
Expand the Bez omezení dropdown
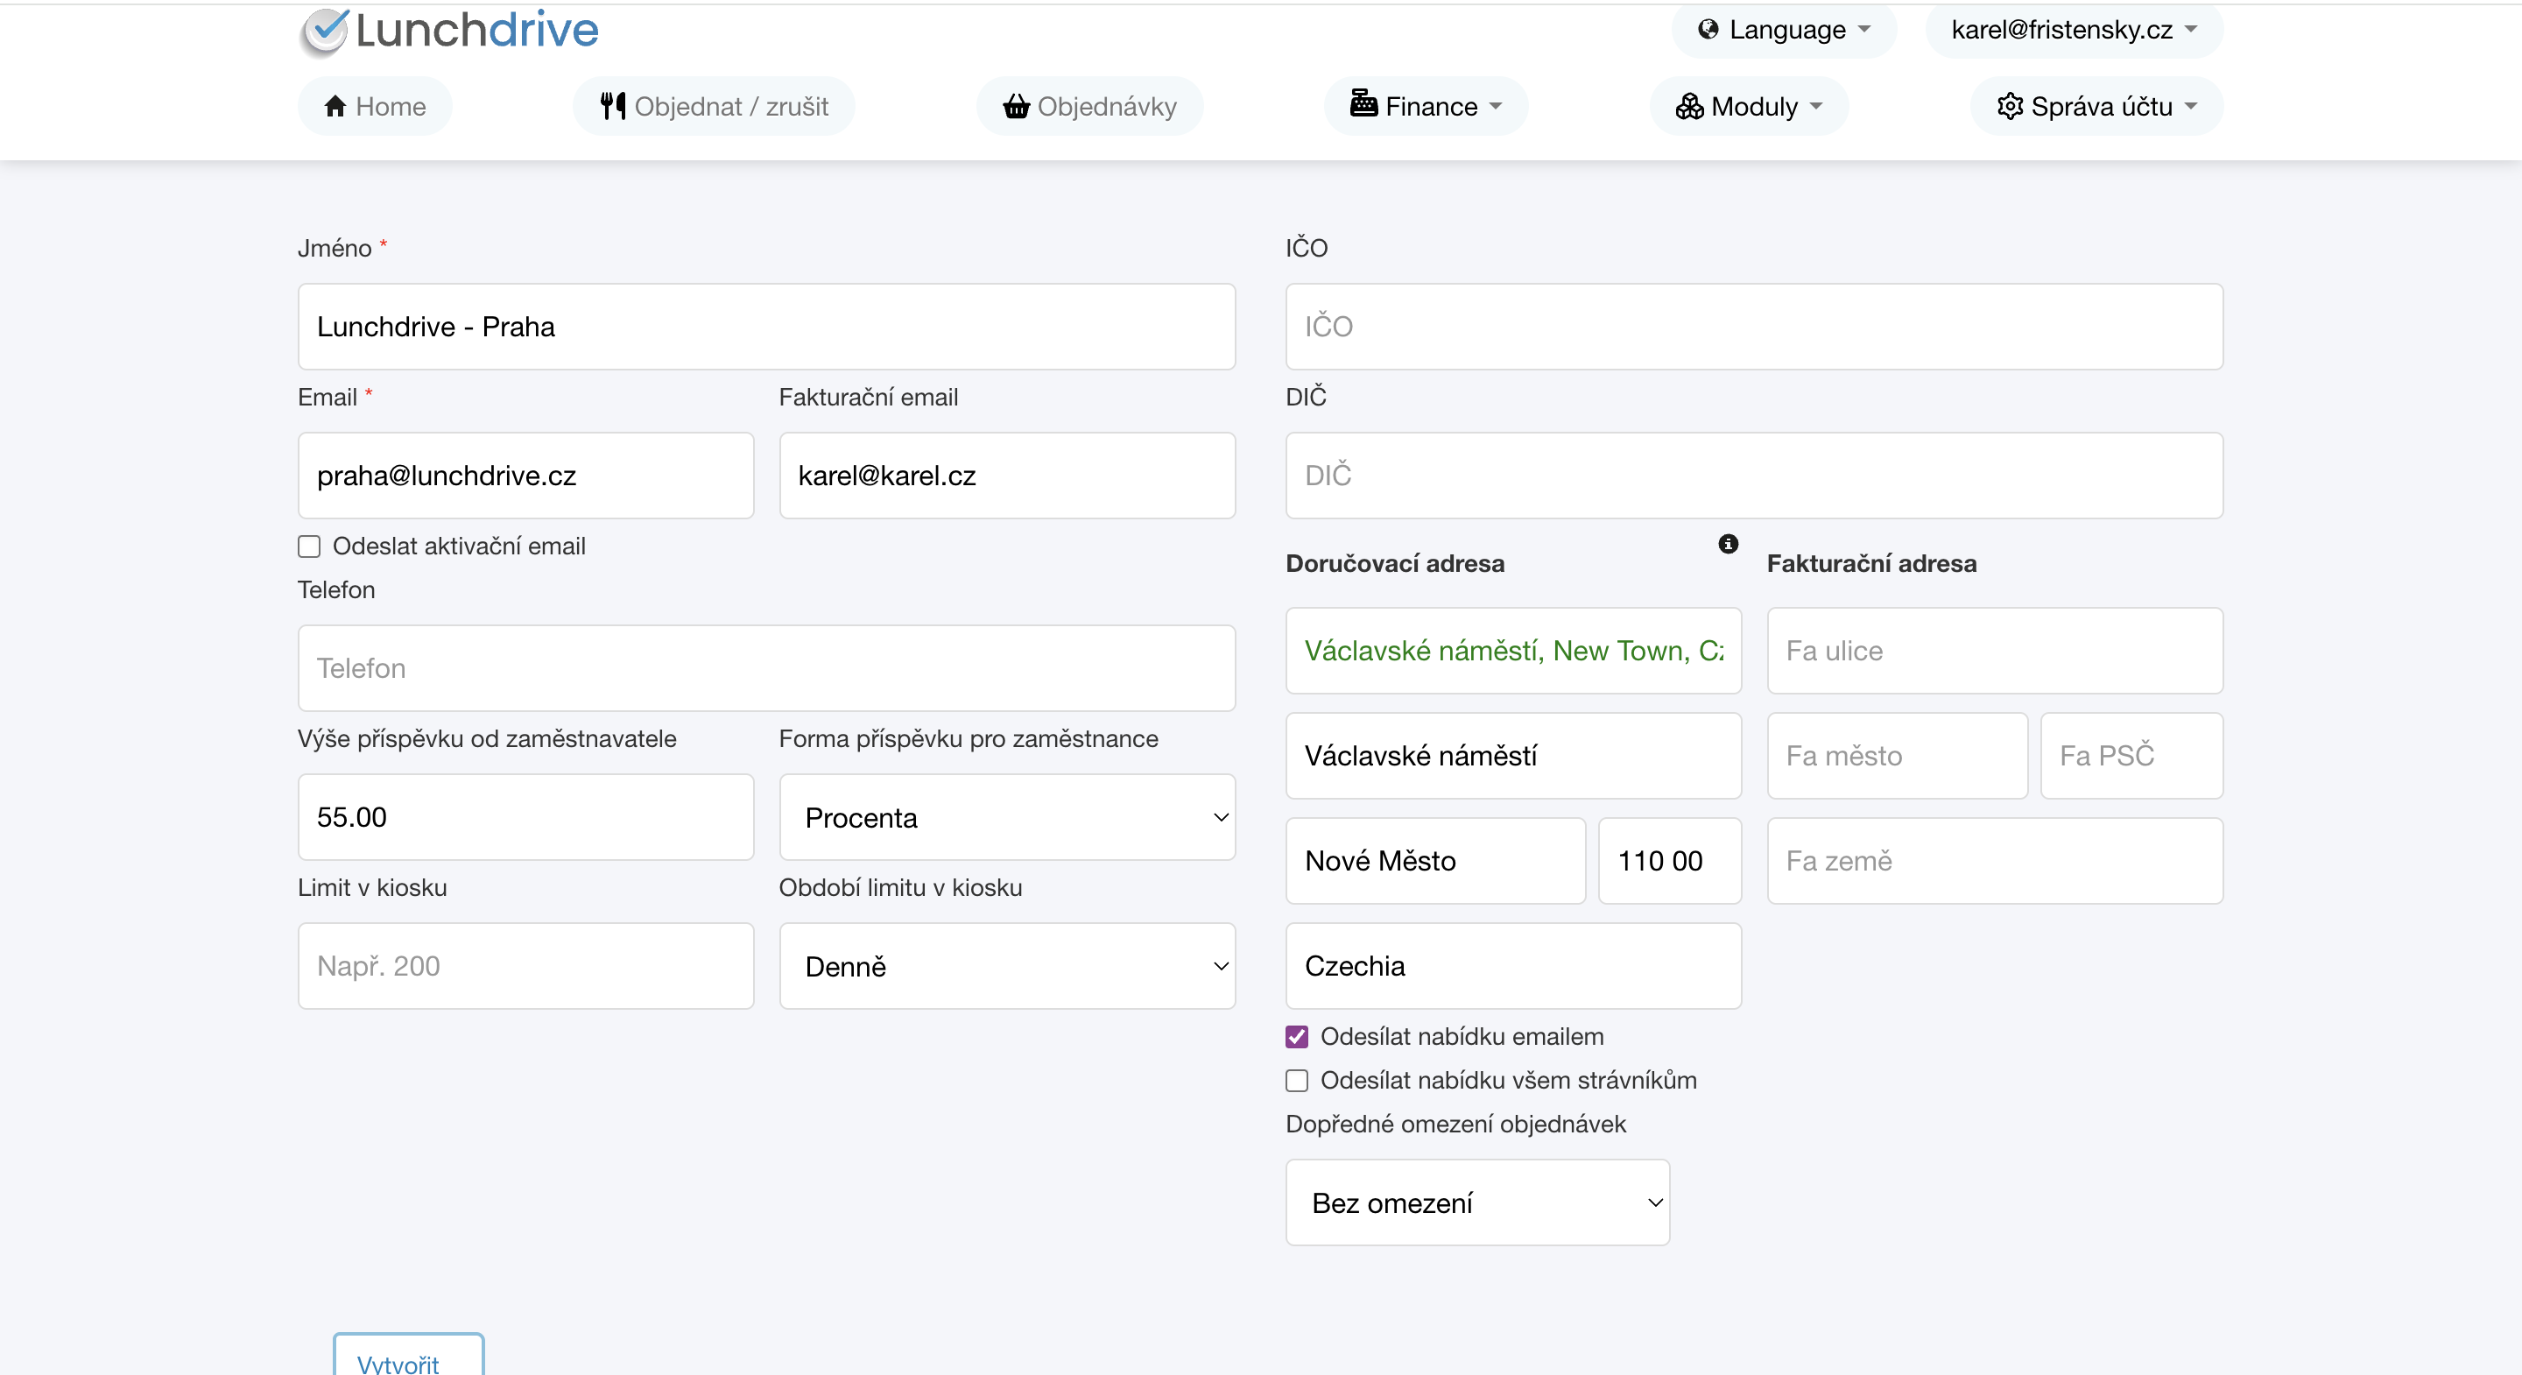[x=1477, y=1202]
